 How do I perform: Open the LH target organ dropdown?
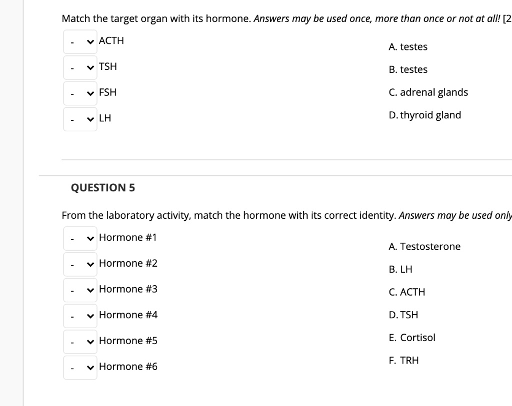click(80, 119)
